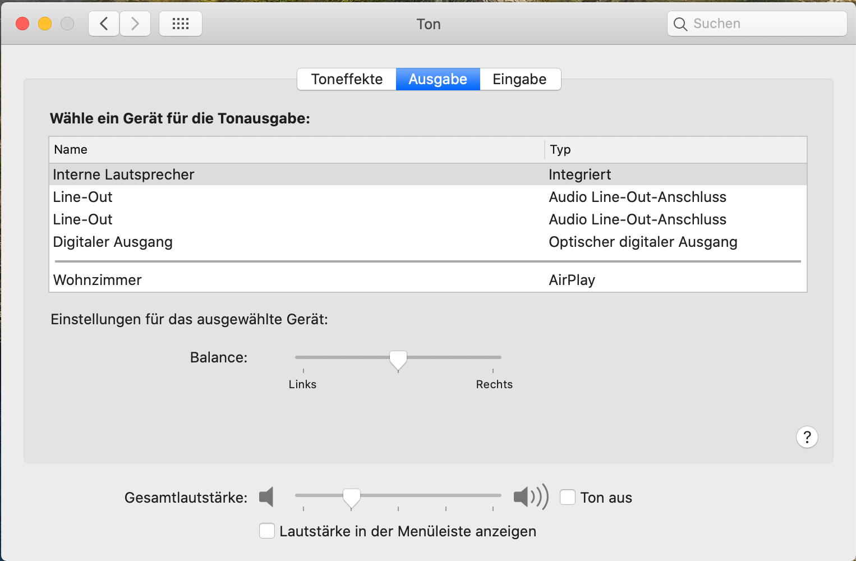Viewport: 856px width, 561px height.
Task: Switch to the Eingabe tab
Action: 519,79
